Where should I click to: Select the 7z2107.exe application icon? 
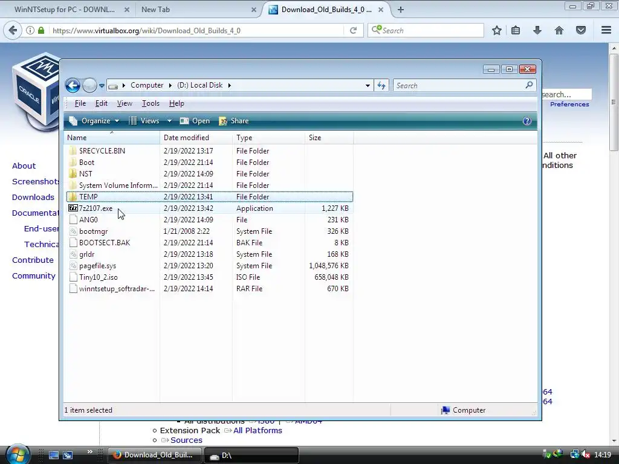pyautogui.click(x=73, y=208)
